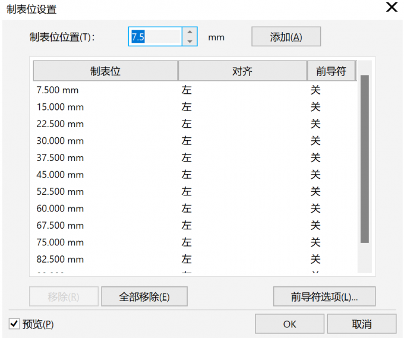Select the 15.000 mm tab row
Viewport: 404px width, 338px height.
pyautogui.click(x=195, y=107)
